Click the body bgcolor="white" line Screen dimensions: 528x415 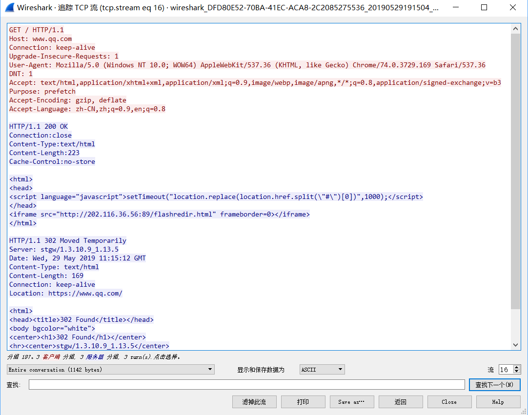(52, 328)
